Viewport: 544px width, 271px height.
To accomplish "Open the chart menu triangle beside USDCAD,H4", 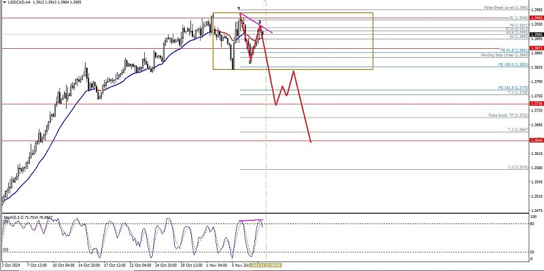I will pyautogui.click(x=4, y=2).
